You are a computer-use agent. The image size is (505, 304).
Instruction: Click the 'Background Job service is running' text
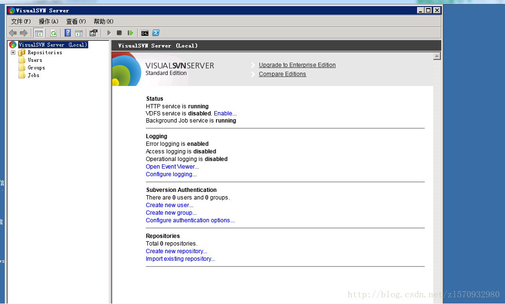191,121
